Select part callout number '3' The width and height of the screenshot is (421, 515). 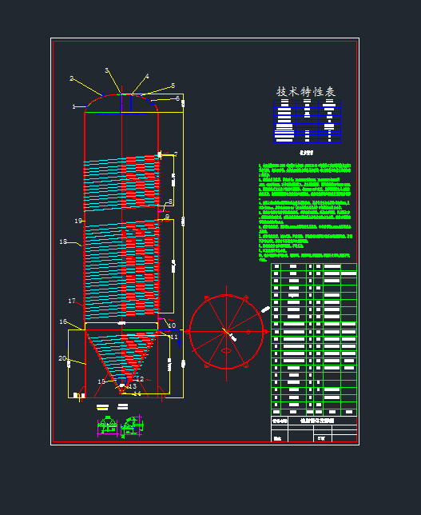(x=106, y=70)
